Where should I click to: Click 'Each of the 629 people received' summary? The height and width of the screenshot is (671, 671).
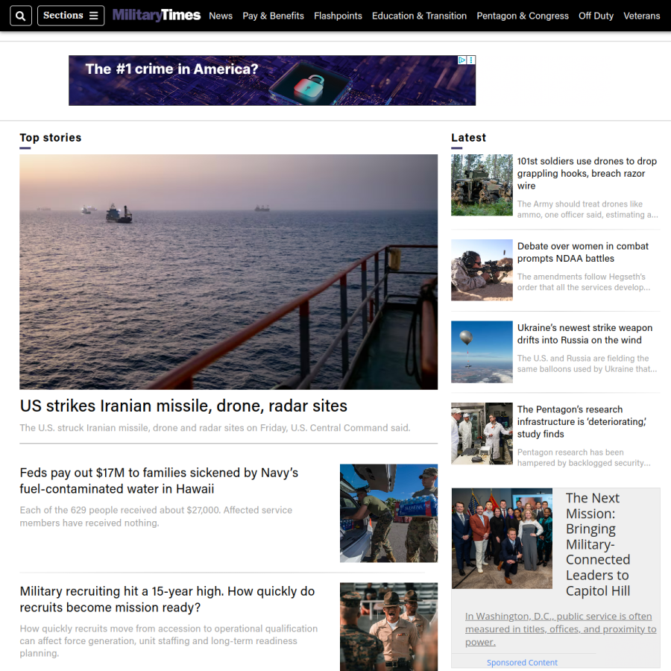click(x=156, y=517)
